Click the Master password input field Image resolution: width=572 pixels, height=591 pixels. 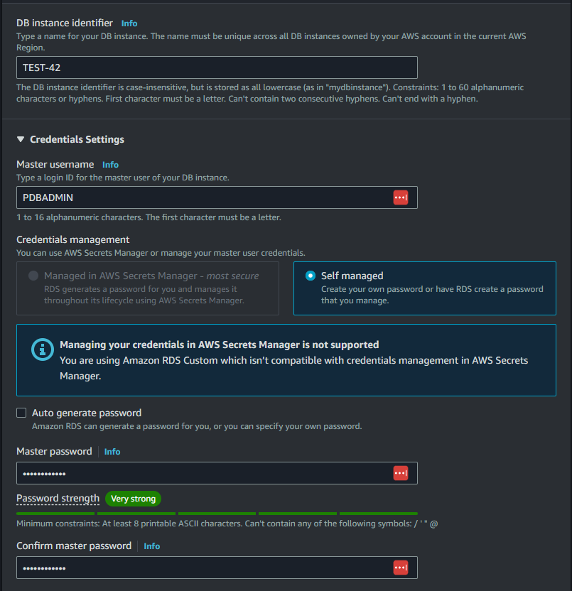217,473
